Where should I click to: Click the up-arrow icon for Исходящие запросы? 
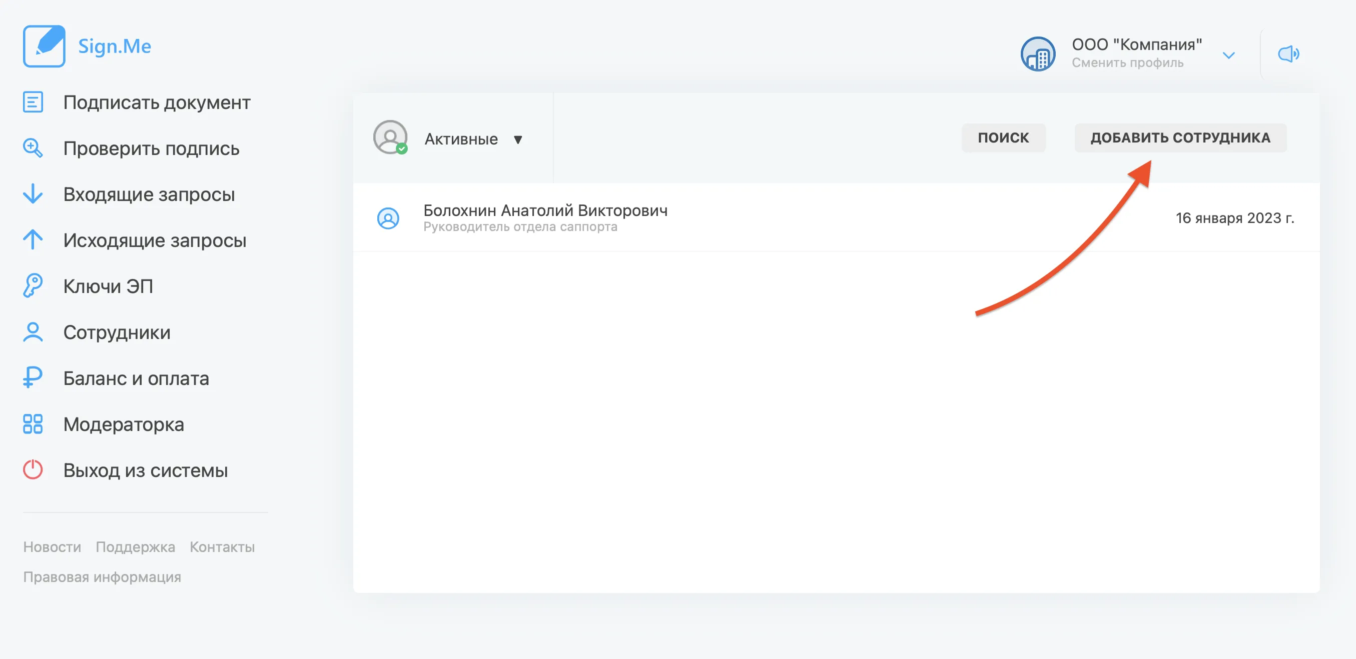coord(33,239)
